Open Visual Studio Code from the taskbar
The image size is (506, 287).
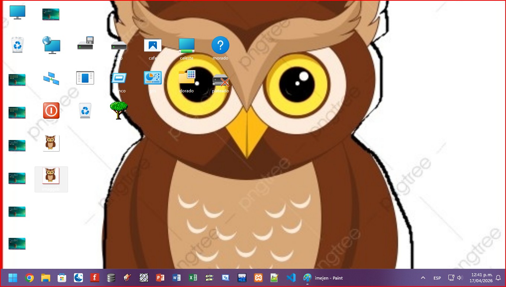(291, 278)
